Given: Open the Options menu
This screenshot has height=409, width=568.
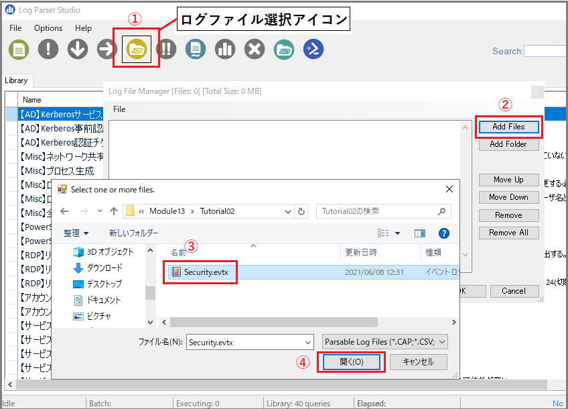Looking at the screenshot, I should click(x=48, y=28).
